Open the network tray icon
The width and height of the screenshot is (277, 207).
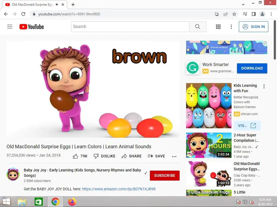pyautogui.click(x=245, y=202)
